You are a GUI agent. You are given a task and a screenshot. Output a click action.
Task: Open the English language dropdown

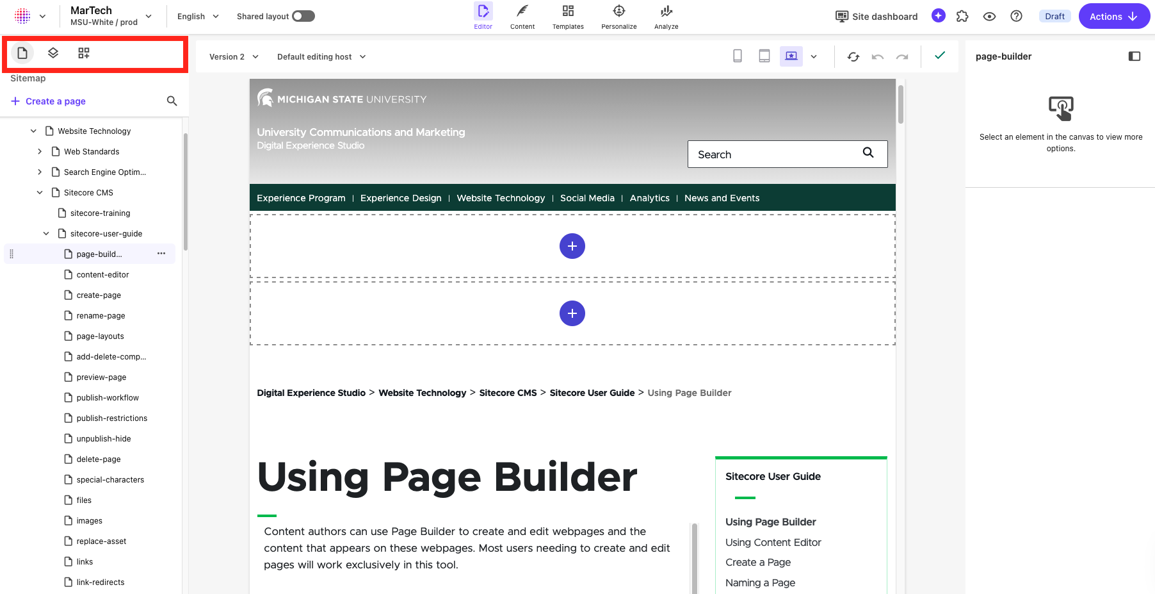(x=198, y=16)
